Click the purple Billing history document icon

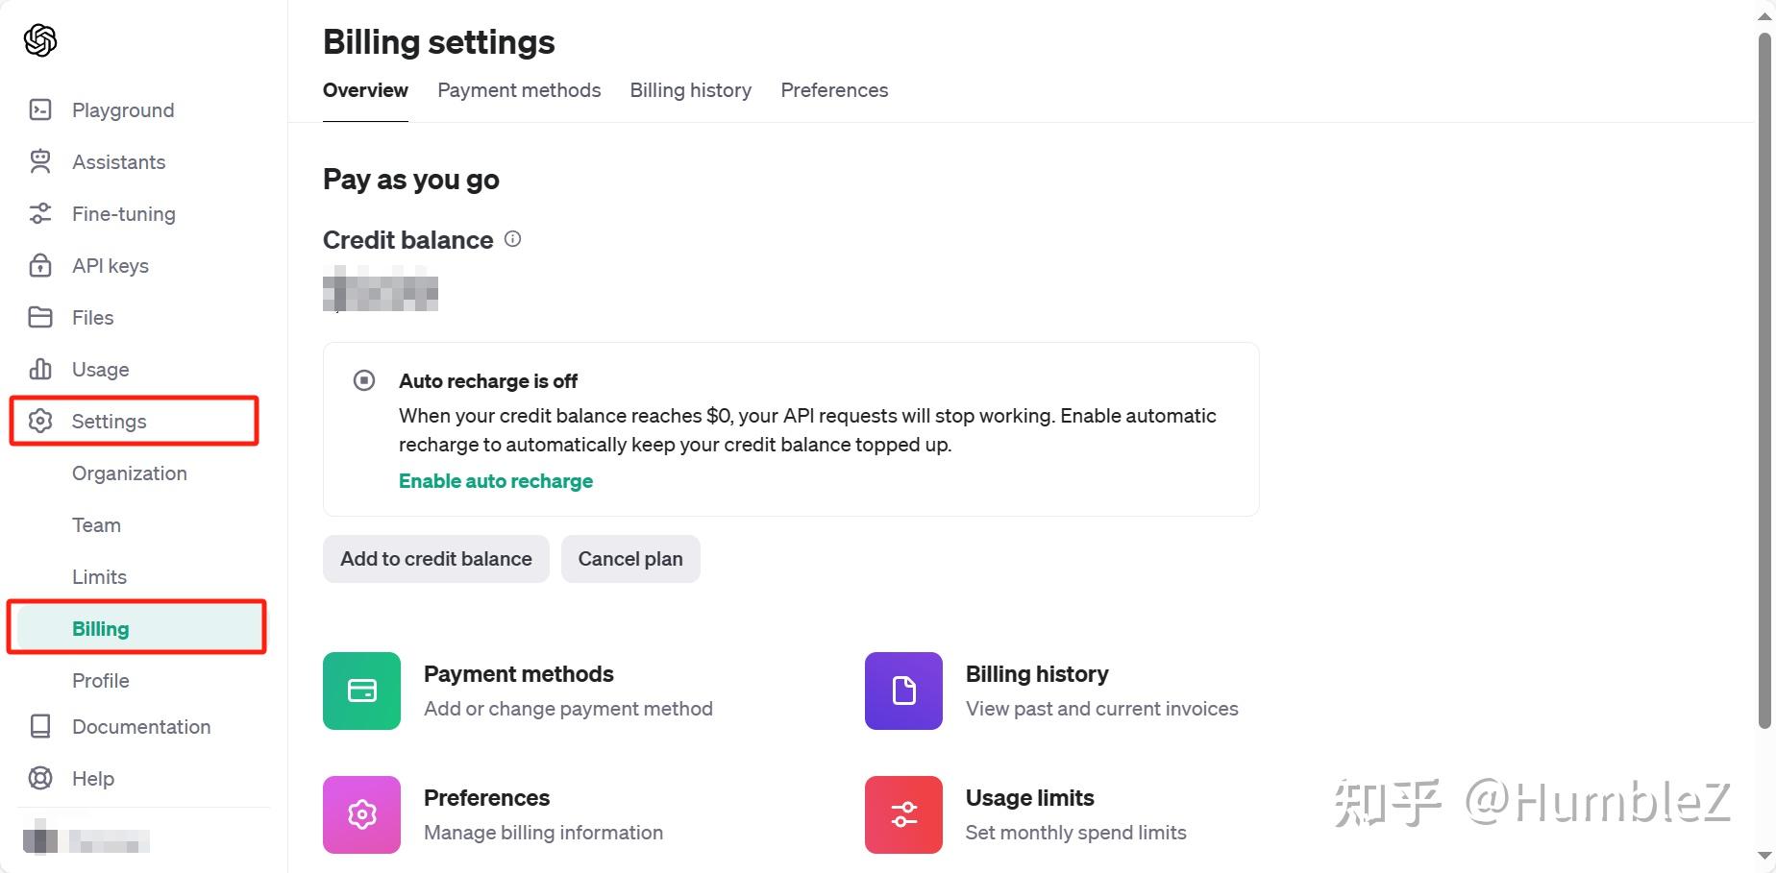[903, 691]
